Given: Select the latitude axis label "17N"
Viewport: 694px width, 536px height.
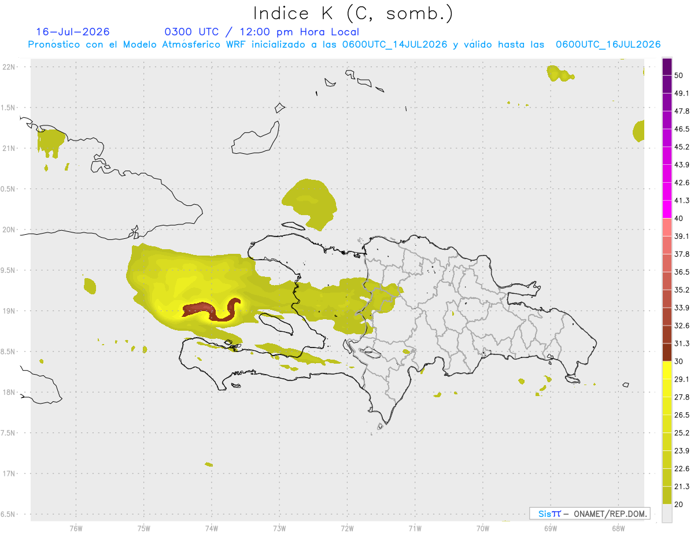Looking at the screenshot, I should click(x=9, y=474).
